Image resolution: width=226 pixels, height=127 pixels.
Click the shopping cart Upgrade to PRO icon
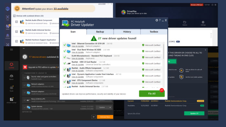[25, 67]
